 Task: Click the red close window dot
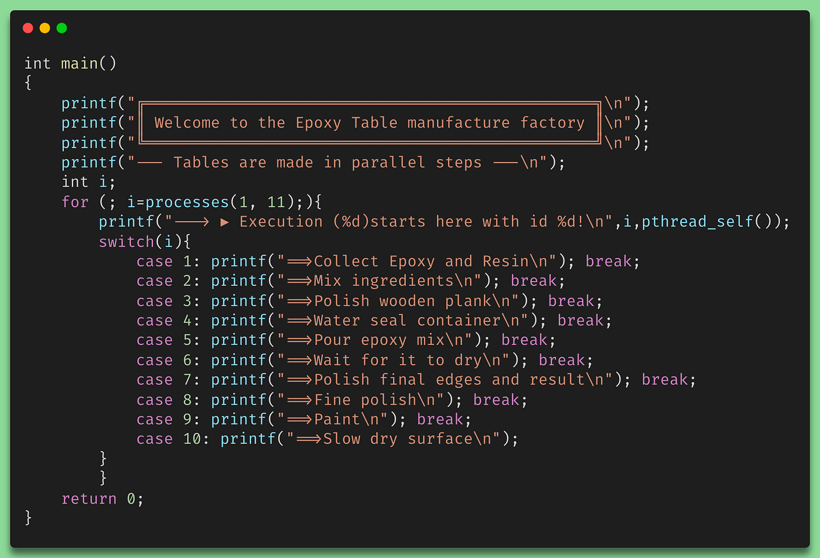(x=28, y=28)
